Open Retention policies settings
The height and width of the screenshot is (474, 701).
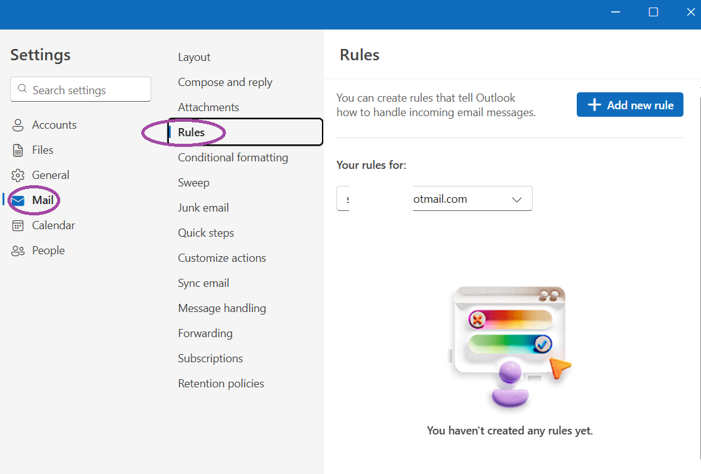coord(221,383)
